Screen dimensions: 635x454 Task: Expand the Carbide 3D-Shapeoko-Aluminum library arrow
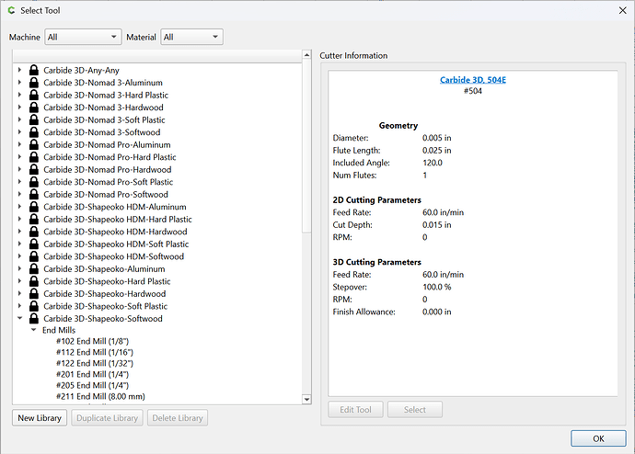tap(19, 269)
